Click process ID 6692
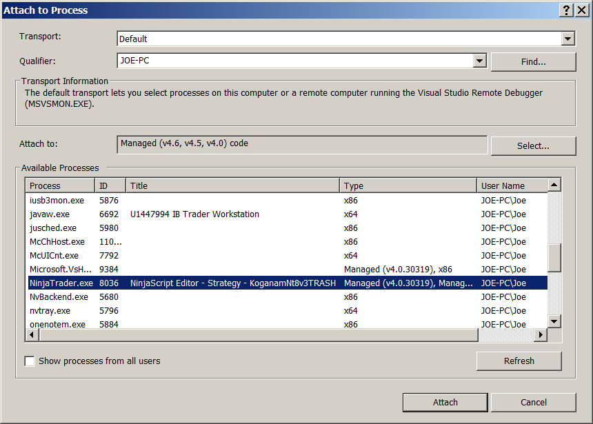The width and height of the screenshot is (593, 424). click(x=109, y=214)
